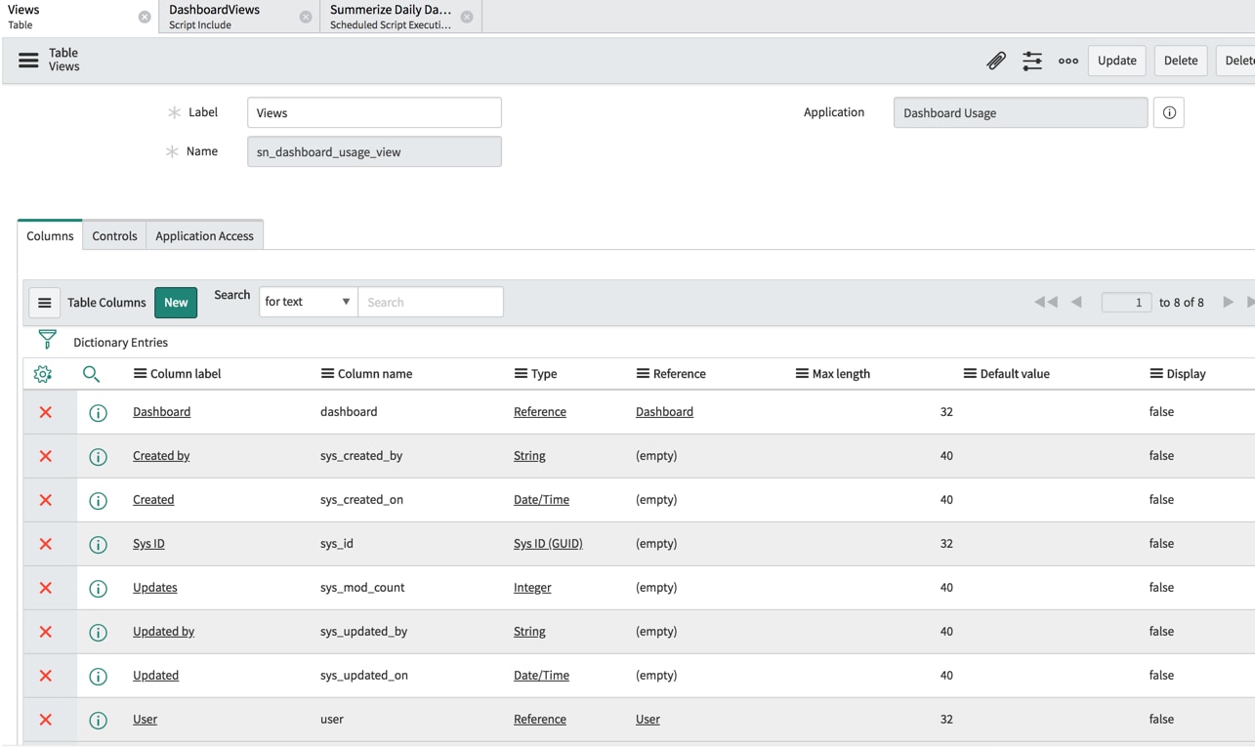Open the attachments paperclip icon
1255x747 pixels.
pyautogui.click(x=995, y=61)
